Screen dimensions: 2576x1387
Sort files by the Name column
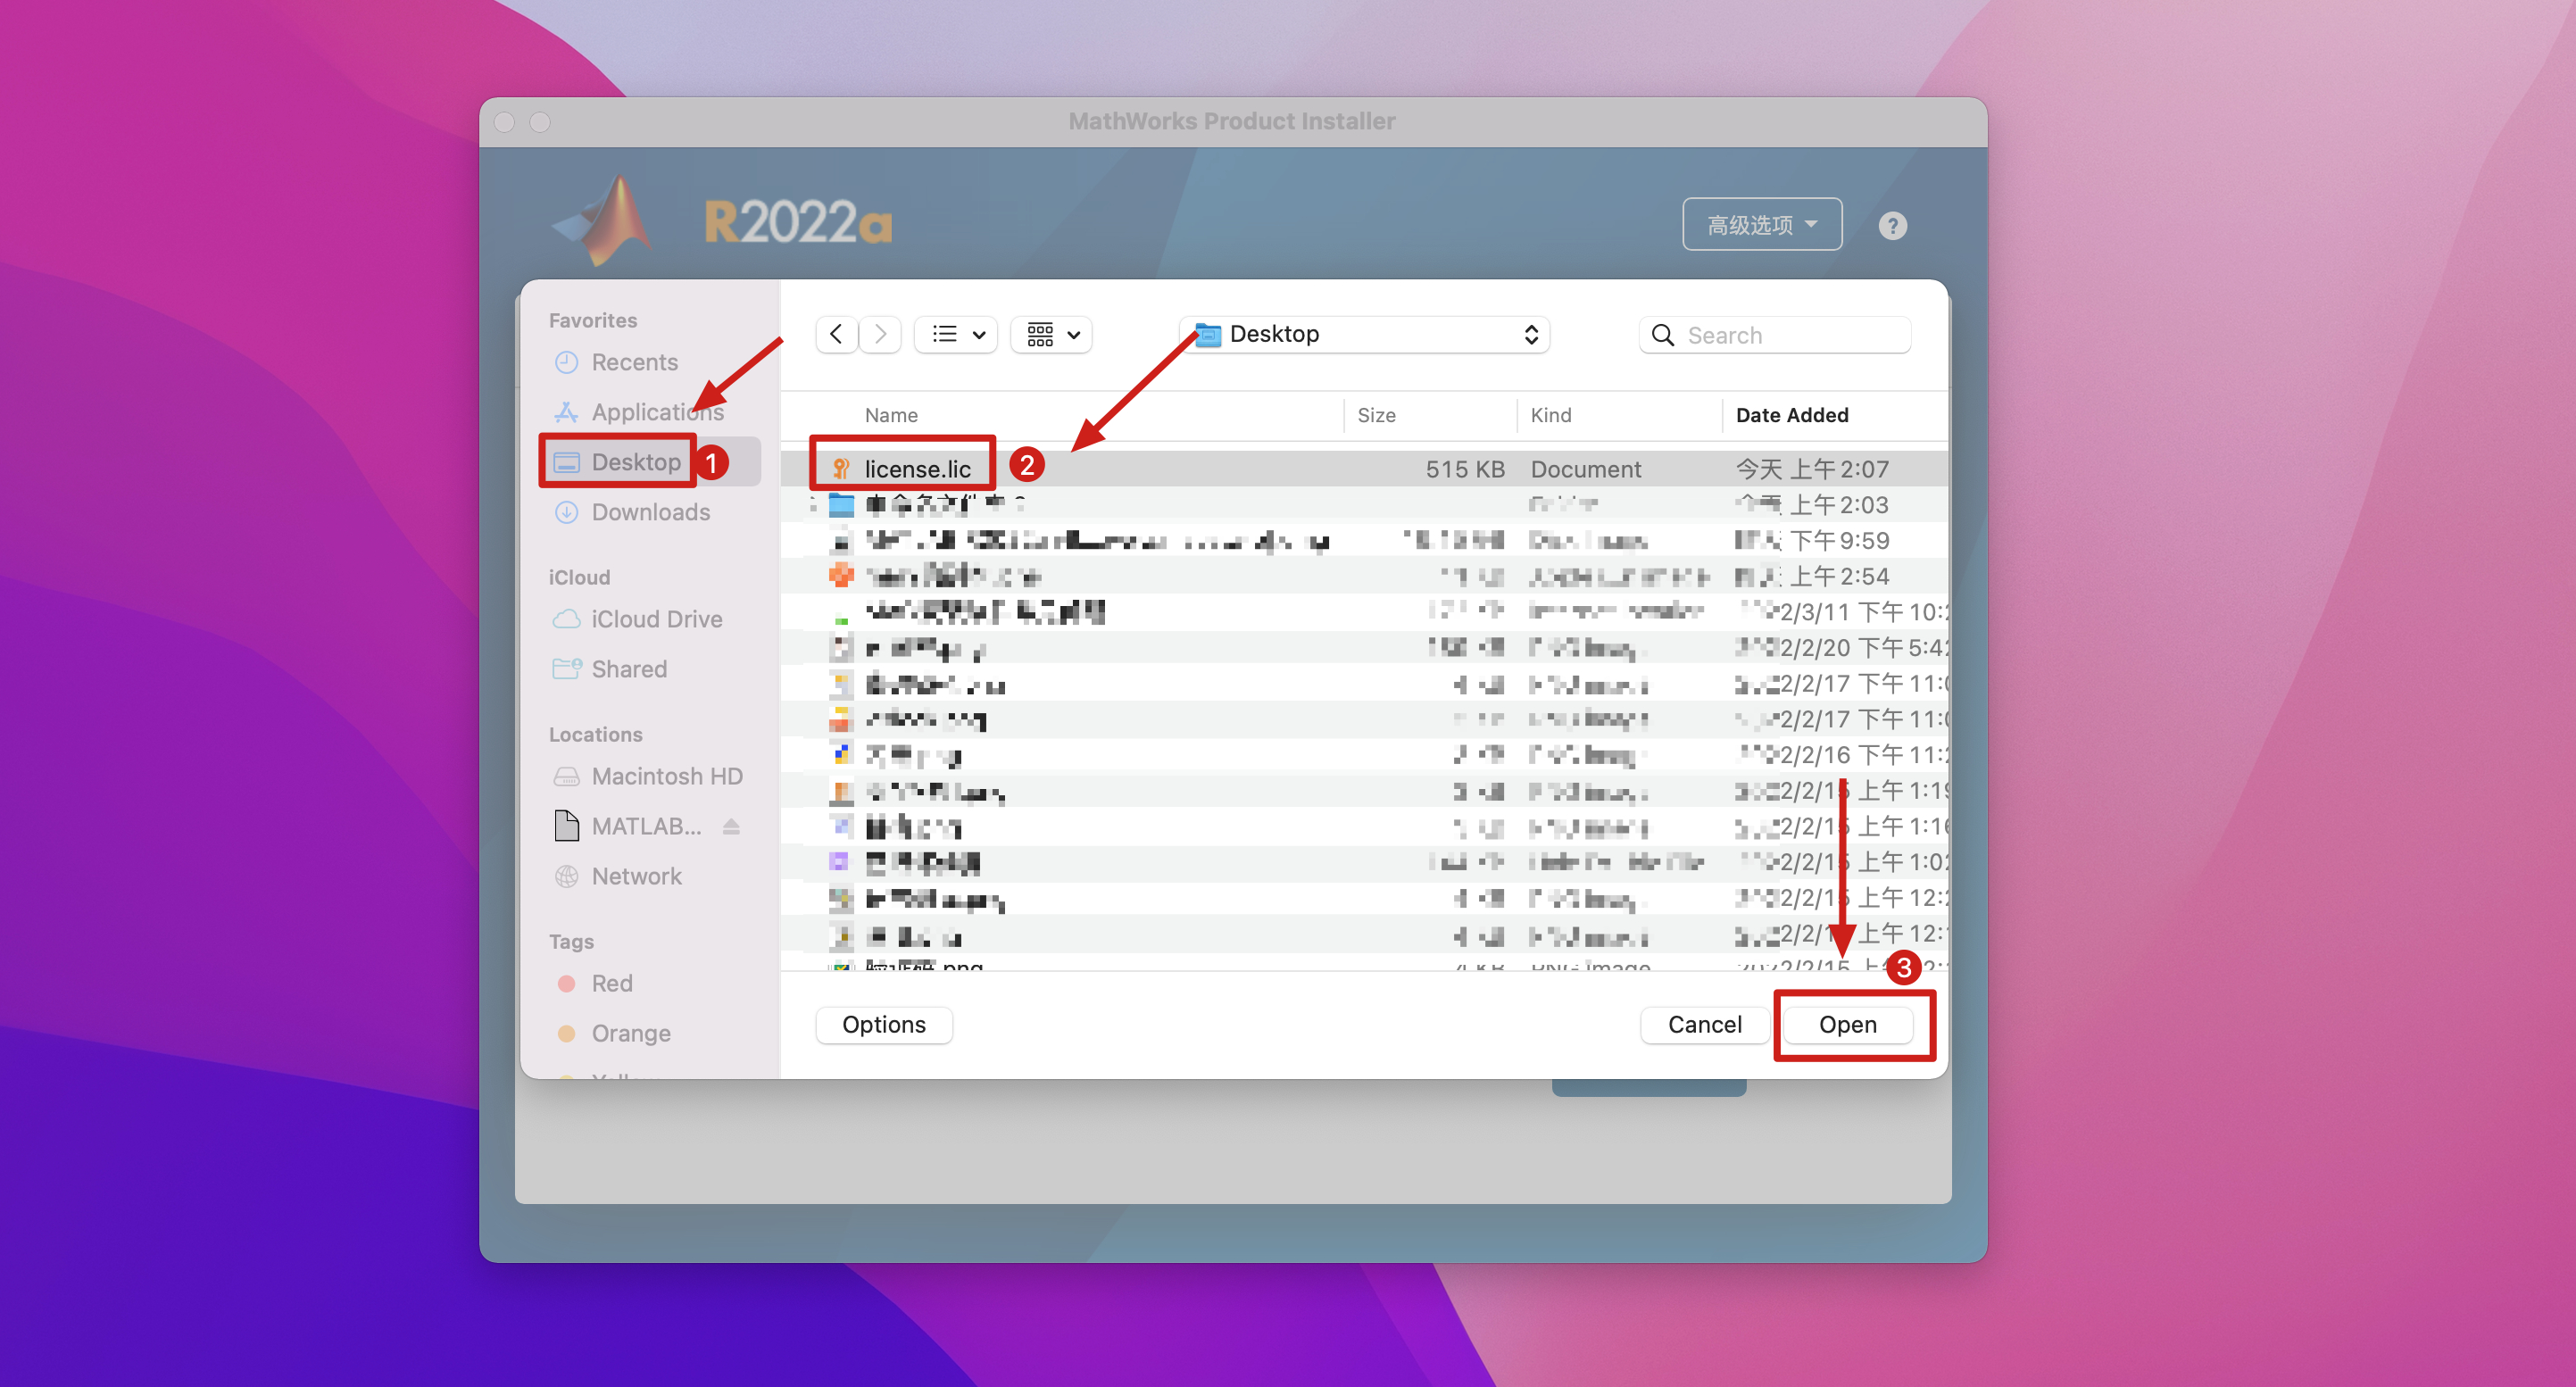pos(891,415)
